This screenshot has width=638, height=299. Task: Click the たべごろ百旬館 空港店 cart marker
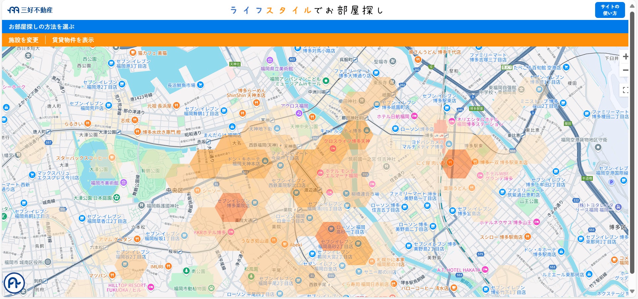pos(566,67)
